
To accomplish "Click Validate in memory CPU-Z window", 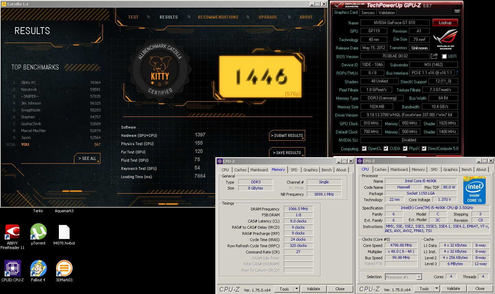I will click(313, 289).
